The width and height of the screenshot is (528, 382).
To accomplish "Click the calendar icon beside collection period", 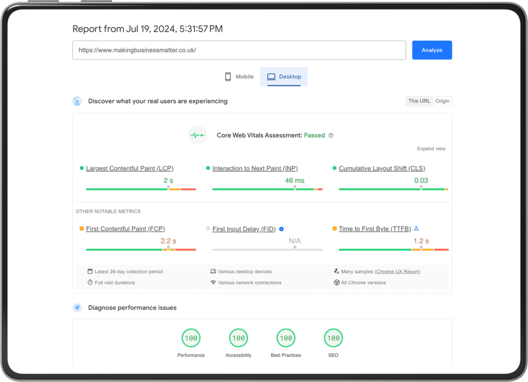I will point(90,272).
